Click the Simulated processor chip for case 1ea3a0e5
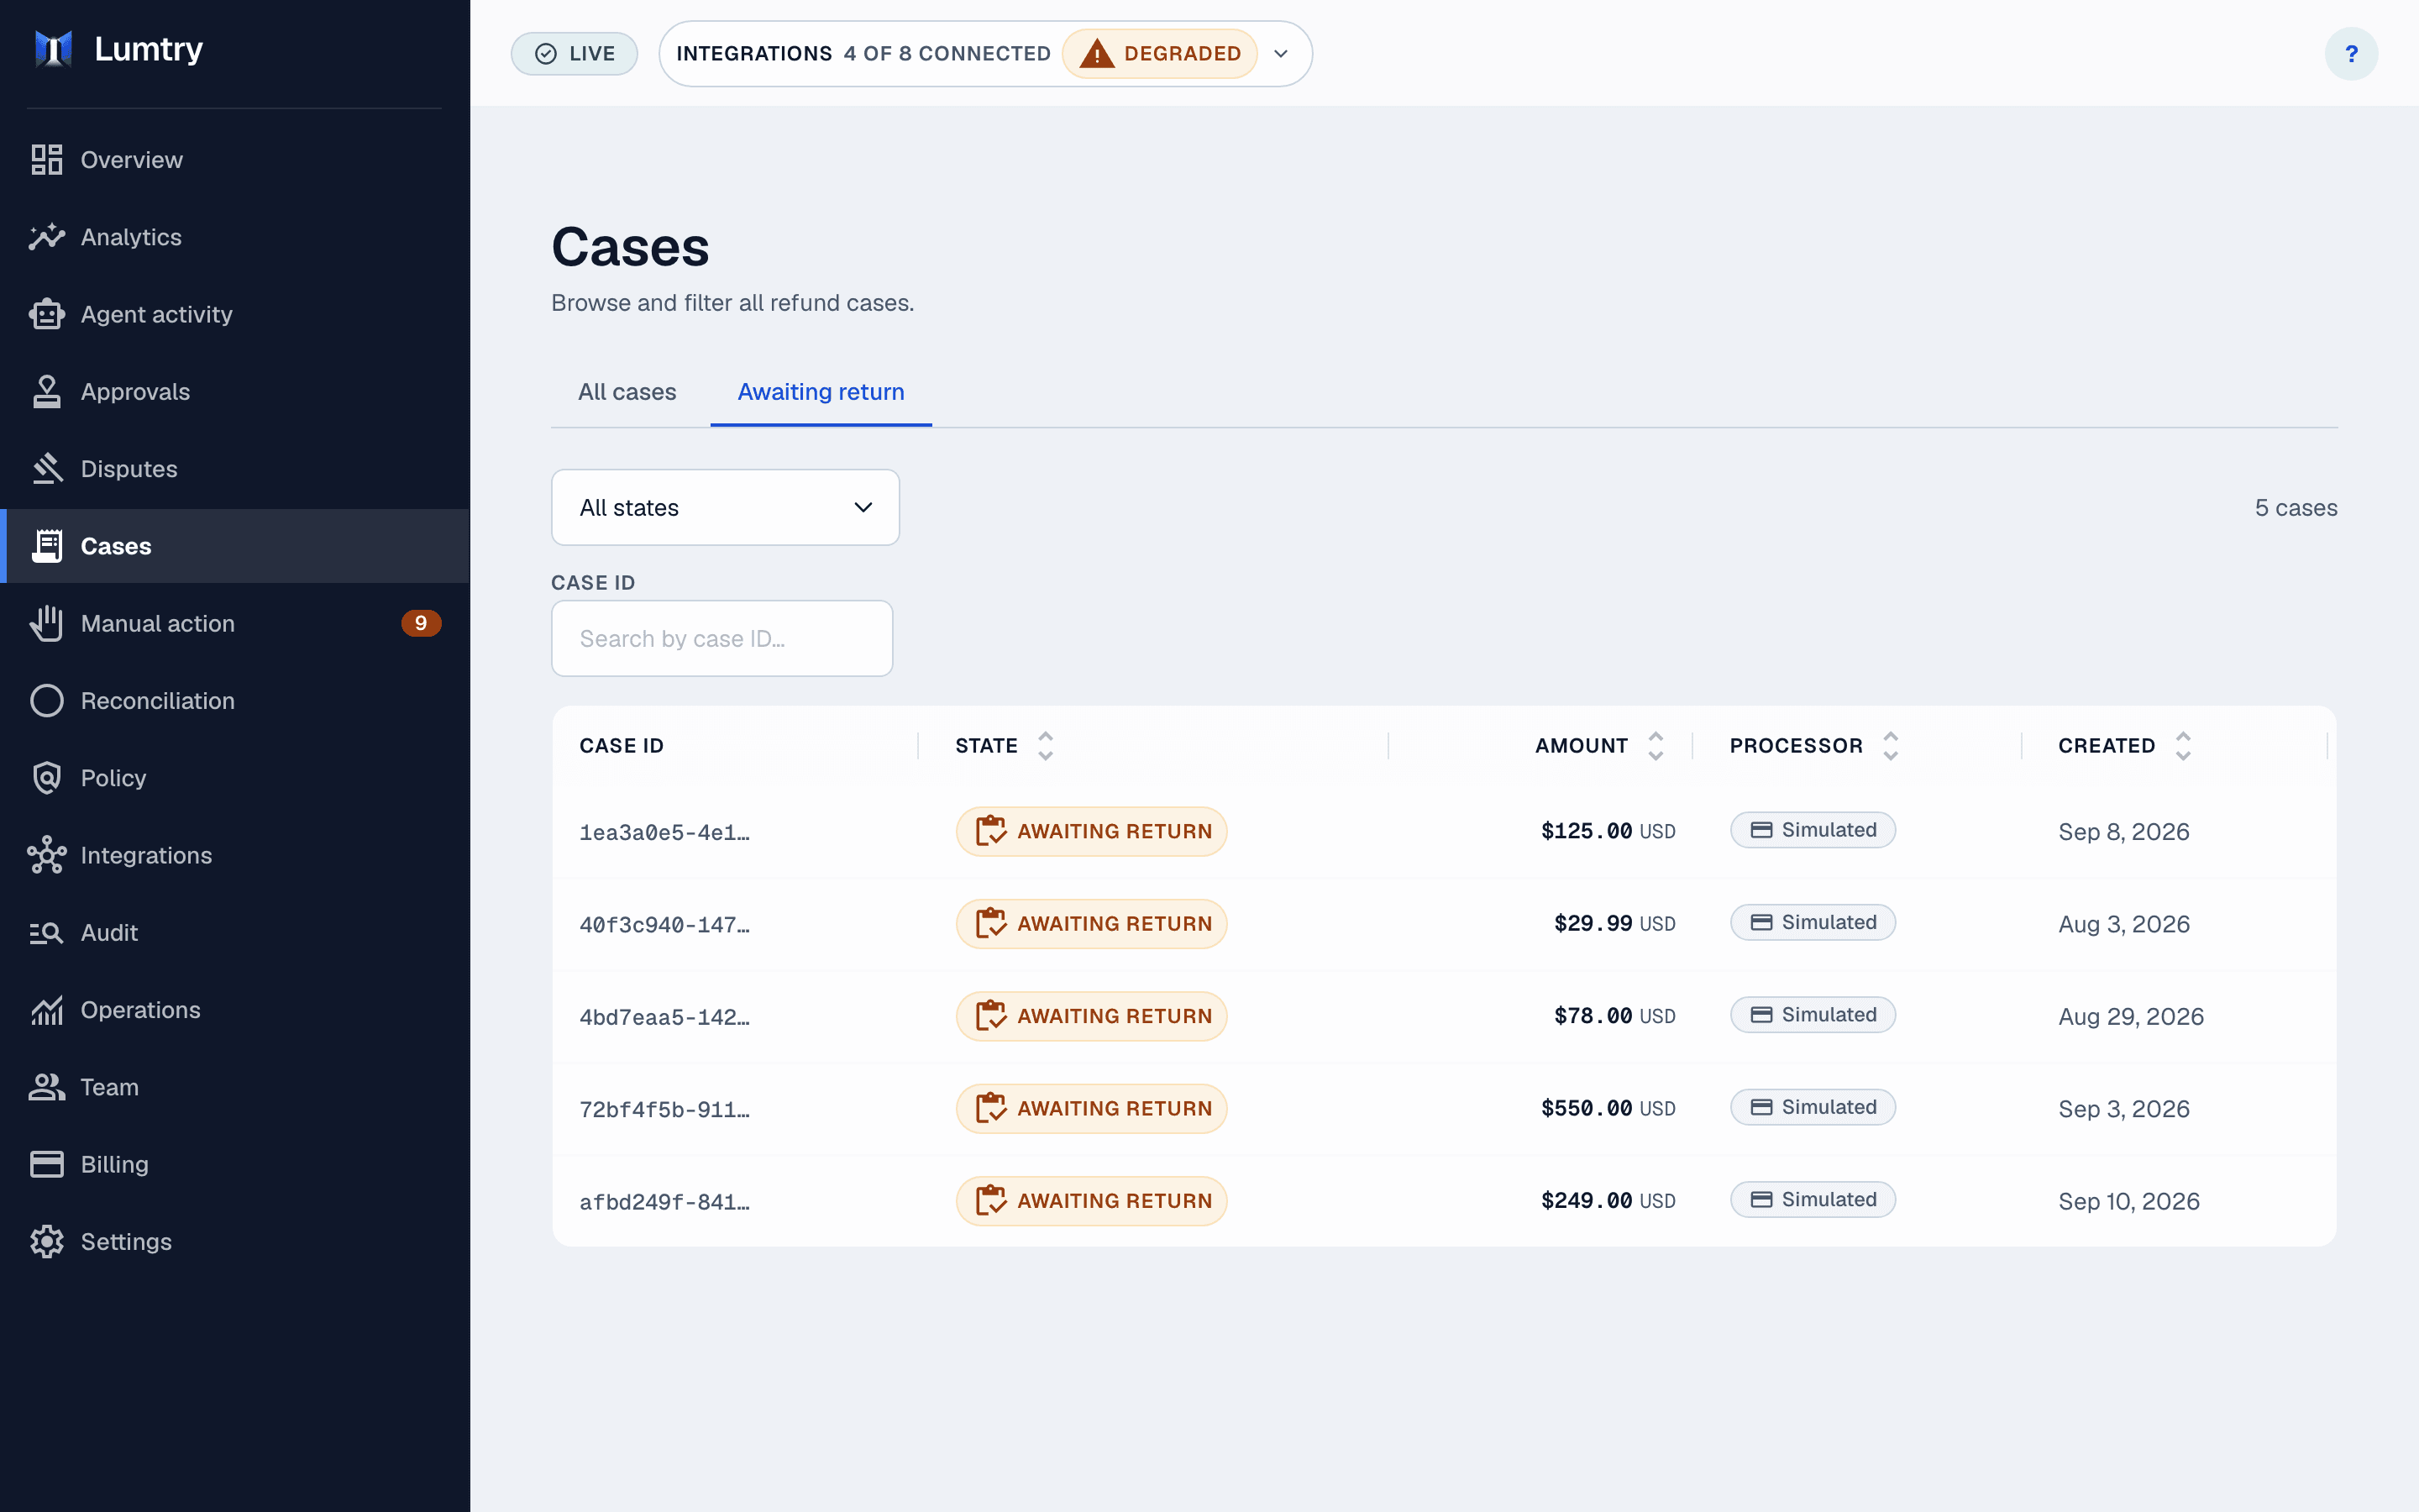 point(1813,830)
